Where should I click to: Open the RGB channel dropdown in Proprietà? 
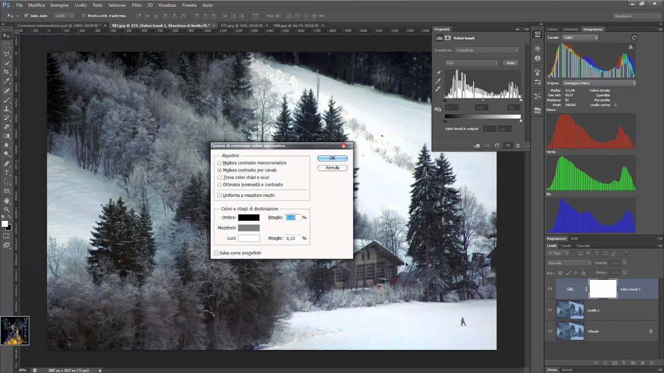[472, 63]
